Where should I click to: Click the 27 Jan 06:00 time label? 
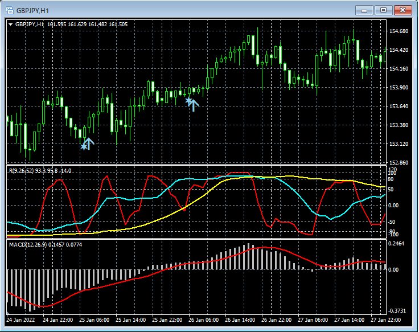pos(313,320)
